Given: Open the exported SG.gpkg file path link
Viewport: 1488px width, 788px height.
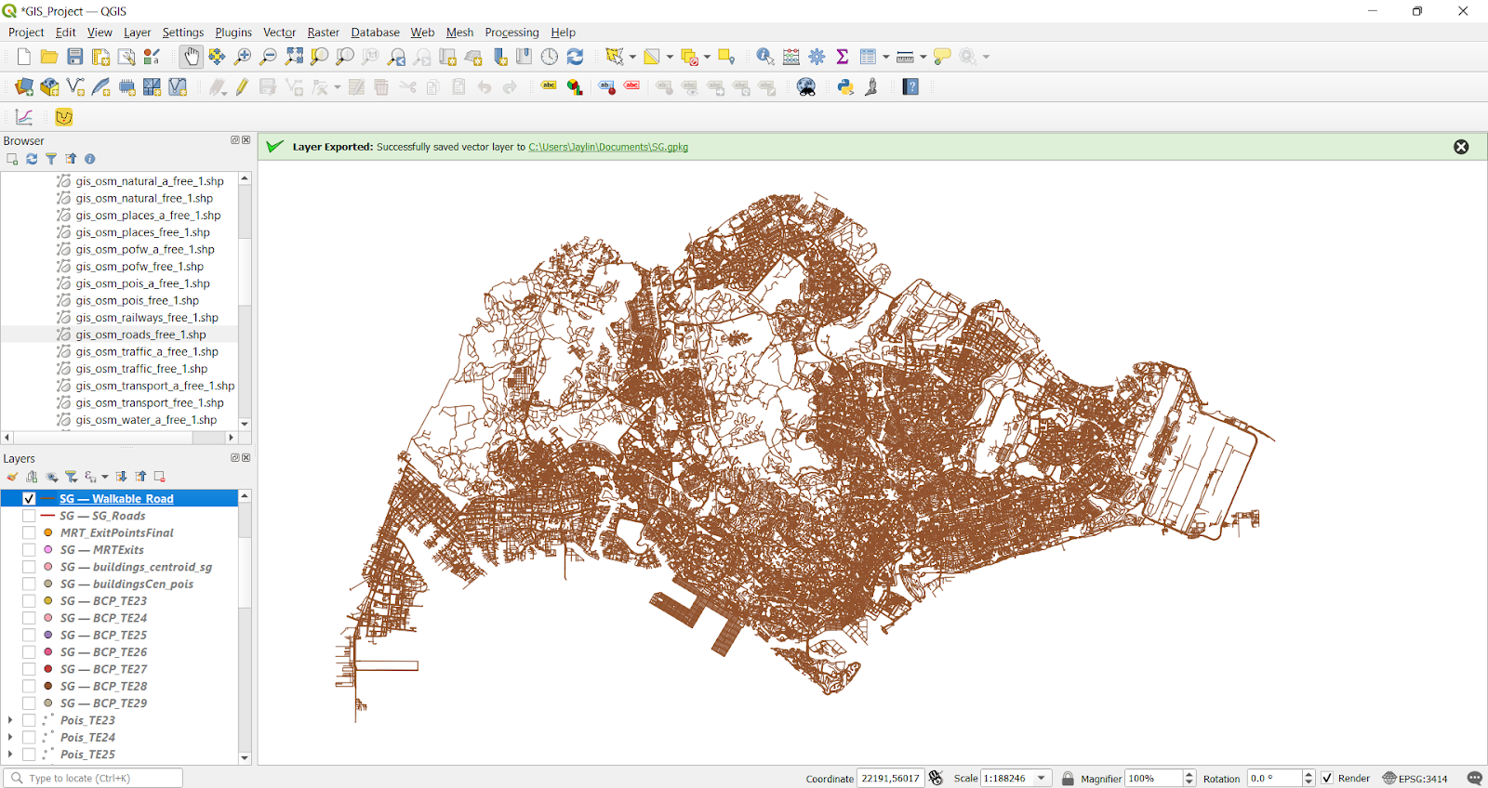Looking at the screenshot, I should click(x=608, y=147).
